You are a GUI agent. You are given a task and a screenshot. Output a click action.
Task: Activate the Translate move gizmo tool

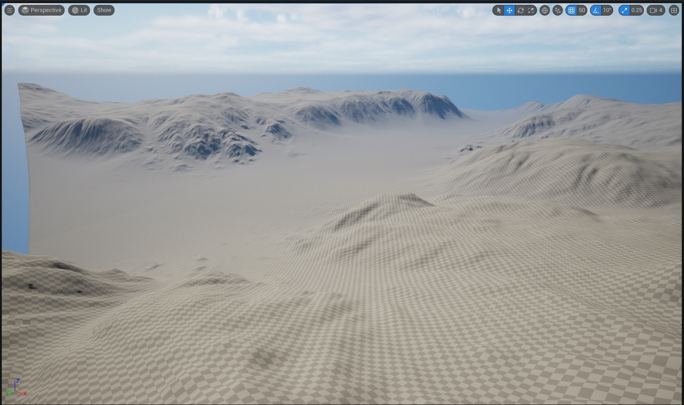pos(509,10)
